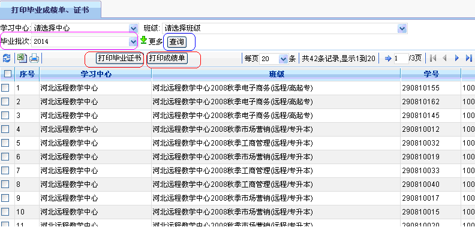Click student number 290810033
Screen dimensions: 475x239
pyautogui.click(x=421, y=171)
